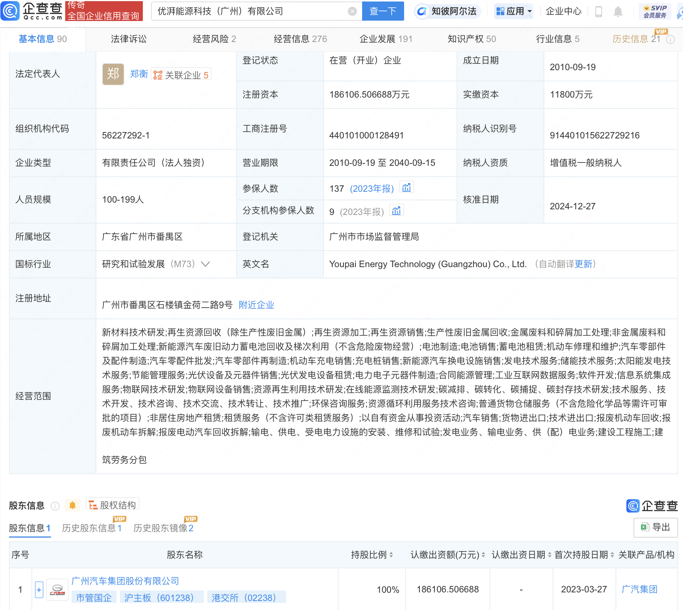Screen dimensions: 683x610
Task: Click (2023年报) link beside 137
Action: click(372, 189)
